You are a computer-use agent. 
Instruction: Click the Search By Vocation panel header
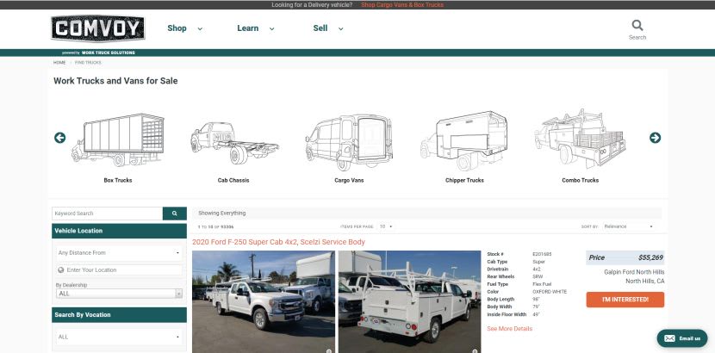point(119,315)
